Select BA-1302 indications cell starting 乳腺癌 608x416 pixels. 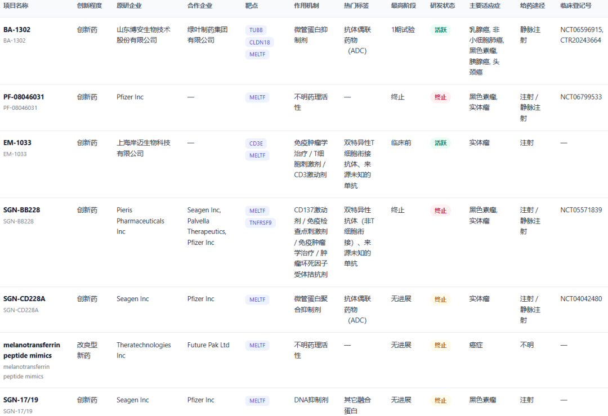tap(486, 51)
